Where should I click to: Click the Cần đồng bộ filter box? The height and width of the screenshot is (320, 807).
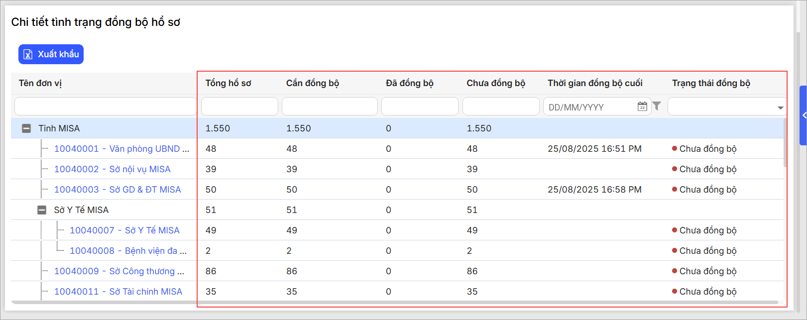click(329, 107)
